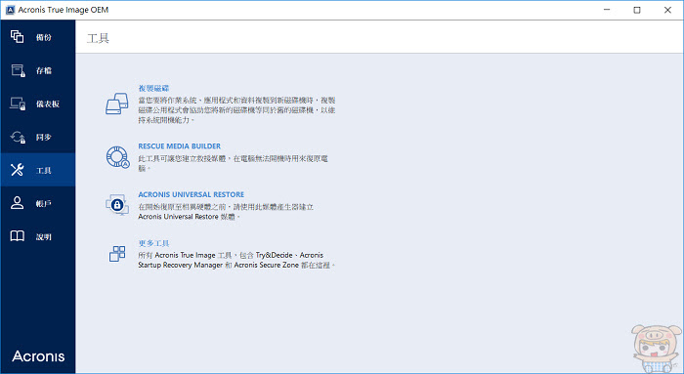This screenshot has width=684, height=374.
Task: Click the Backup (備份) sidebar icon
Action: (17, 36)
